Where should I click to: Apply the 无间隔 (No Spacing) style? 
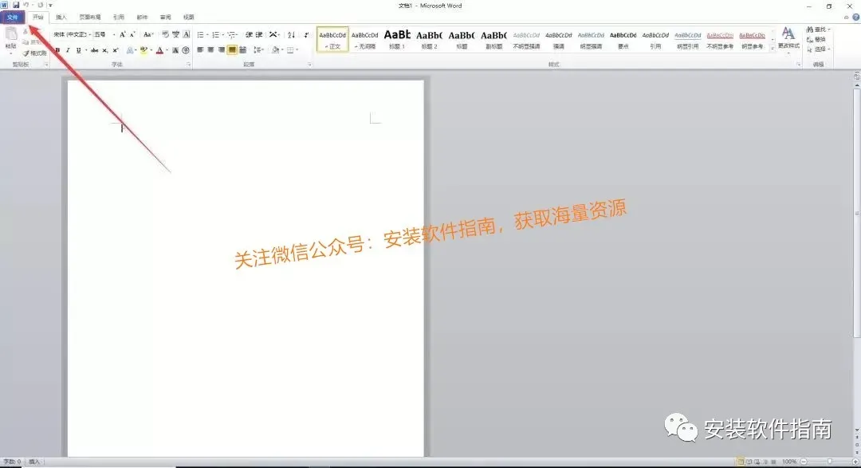tap(365, 40)
